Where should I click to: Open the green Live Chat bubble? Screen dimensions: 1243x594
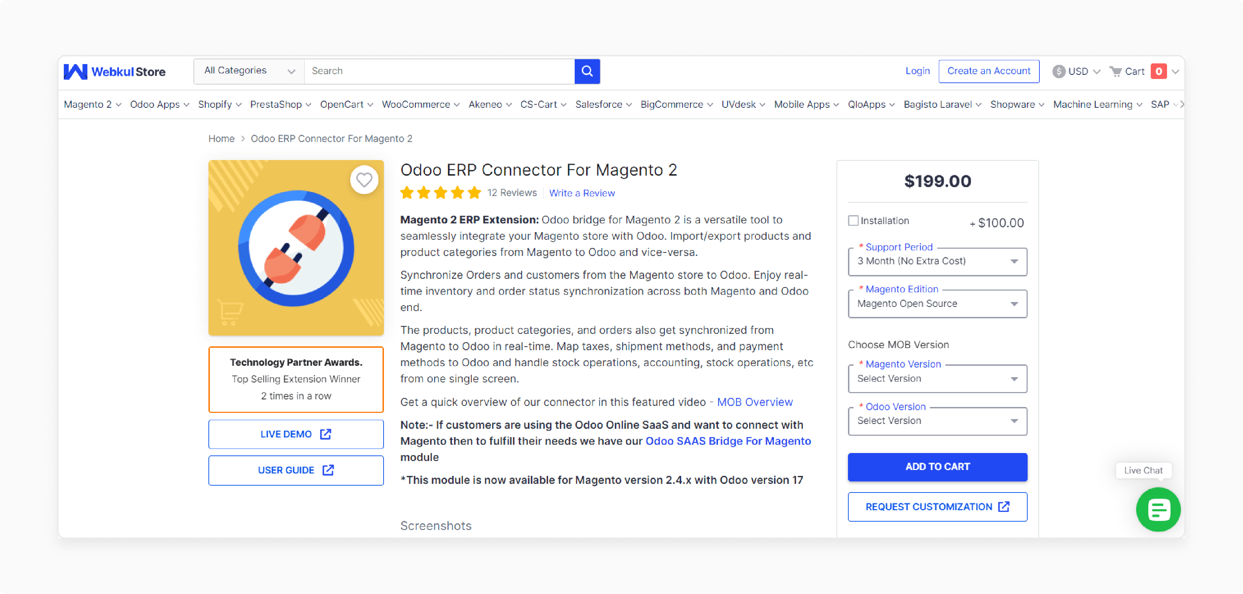[x=1158, y=509]
